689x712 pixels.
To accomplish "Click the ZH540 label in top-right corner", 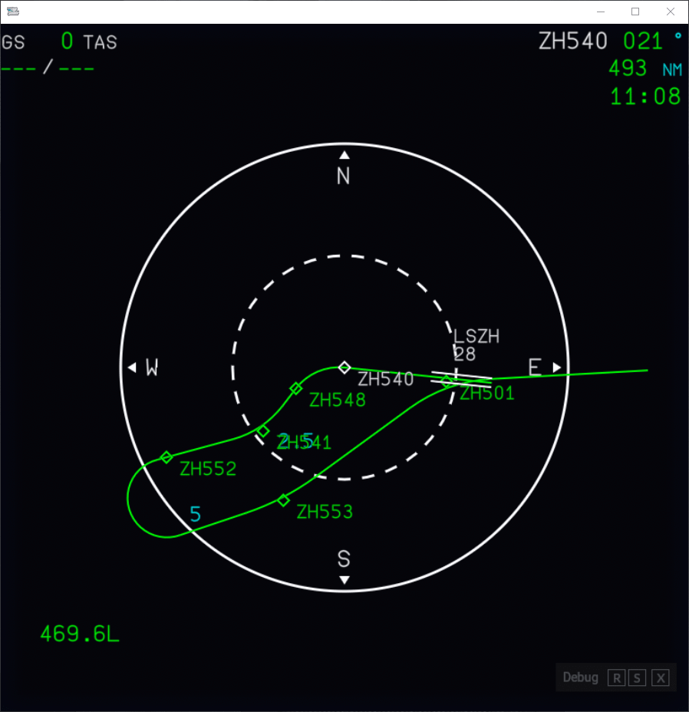I will [572, 41].
